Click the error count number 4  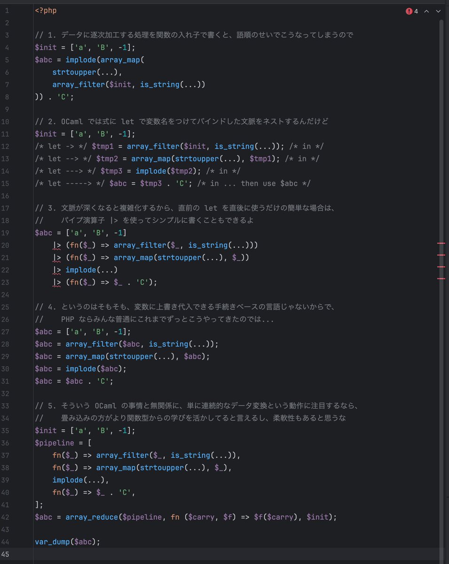point(416,11)
